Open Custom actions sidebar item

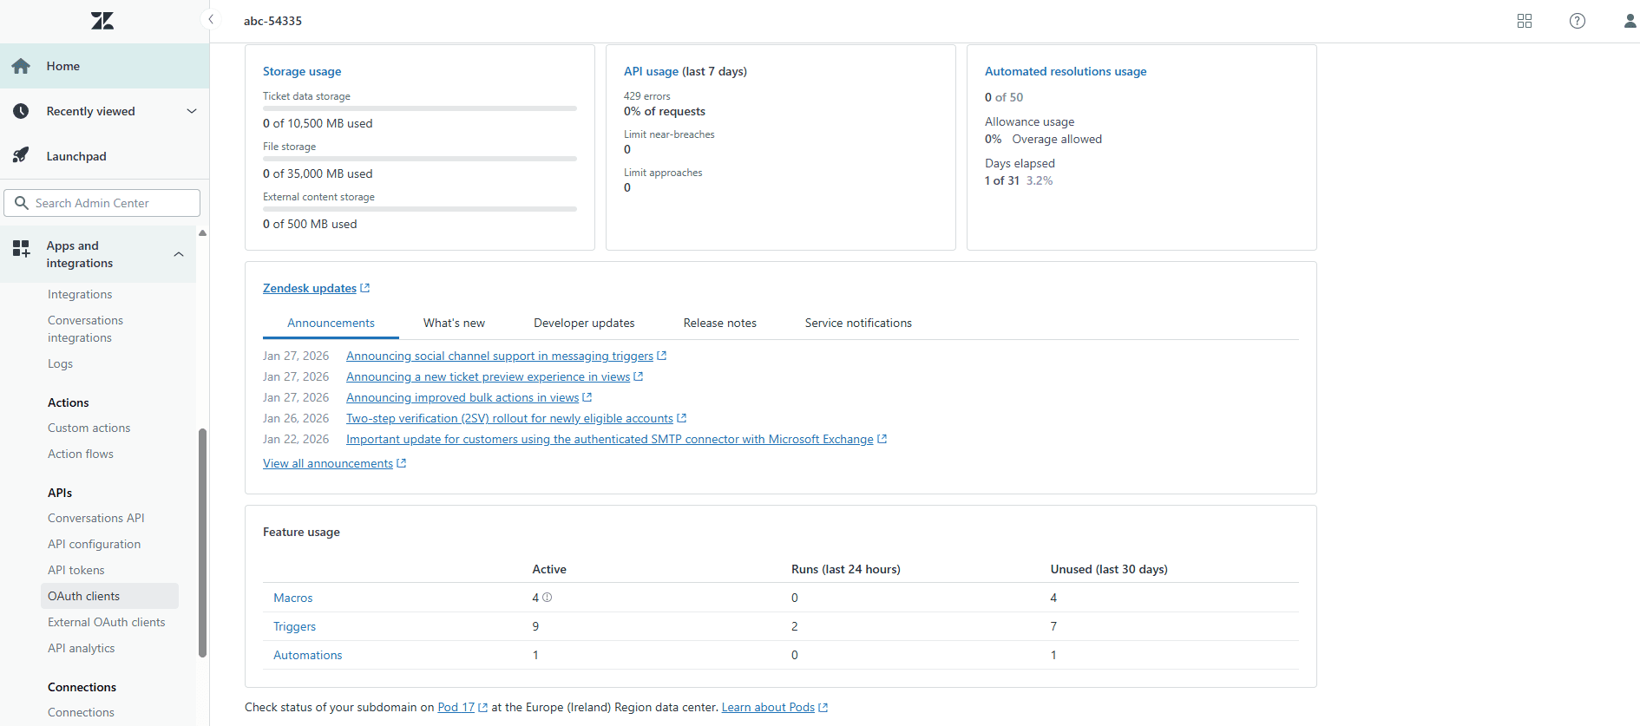89,428
